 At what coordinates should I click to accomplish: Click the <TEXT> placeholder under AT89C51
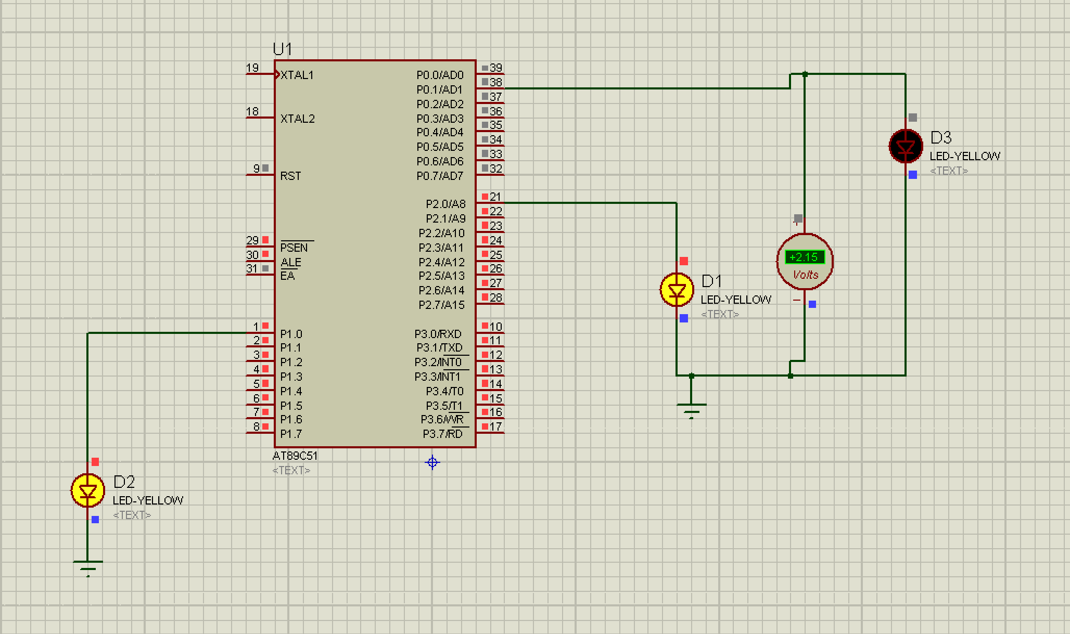(291, 470)
